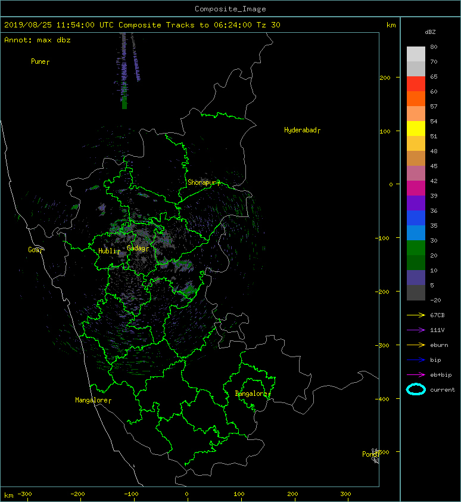
Task: Click the vertical radar echo streak near Pune
Action: tap(124, 71)
